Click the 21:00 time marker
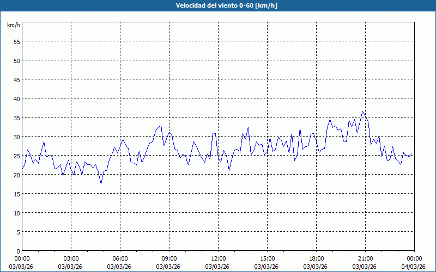The height and width of the screenshot is (272, 436). click(x=366, y=258)
